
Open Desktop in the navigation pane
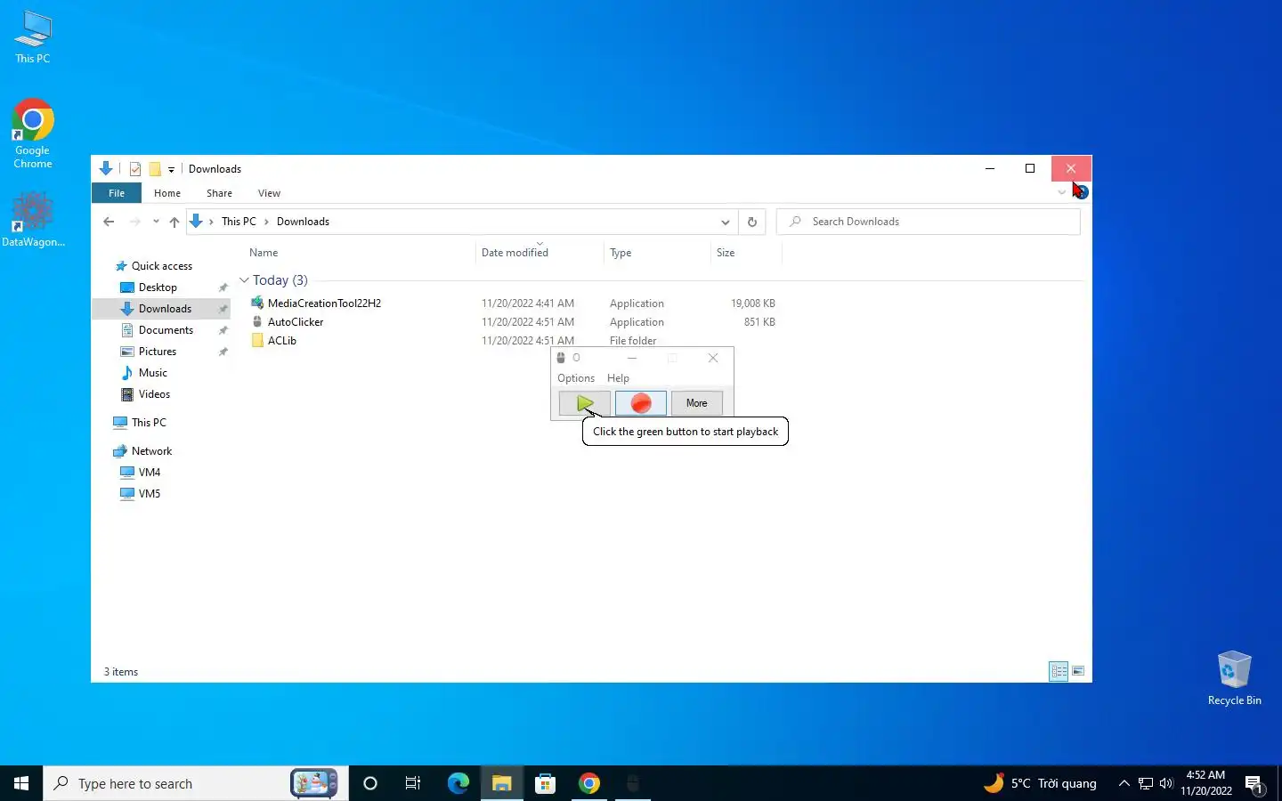point(158,287)
